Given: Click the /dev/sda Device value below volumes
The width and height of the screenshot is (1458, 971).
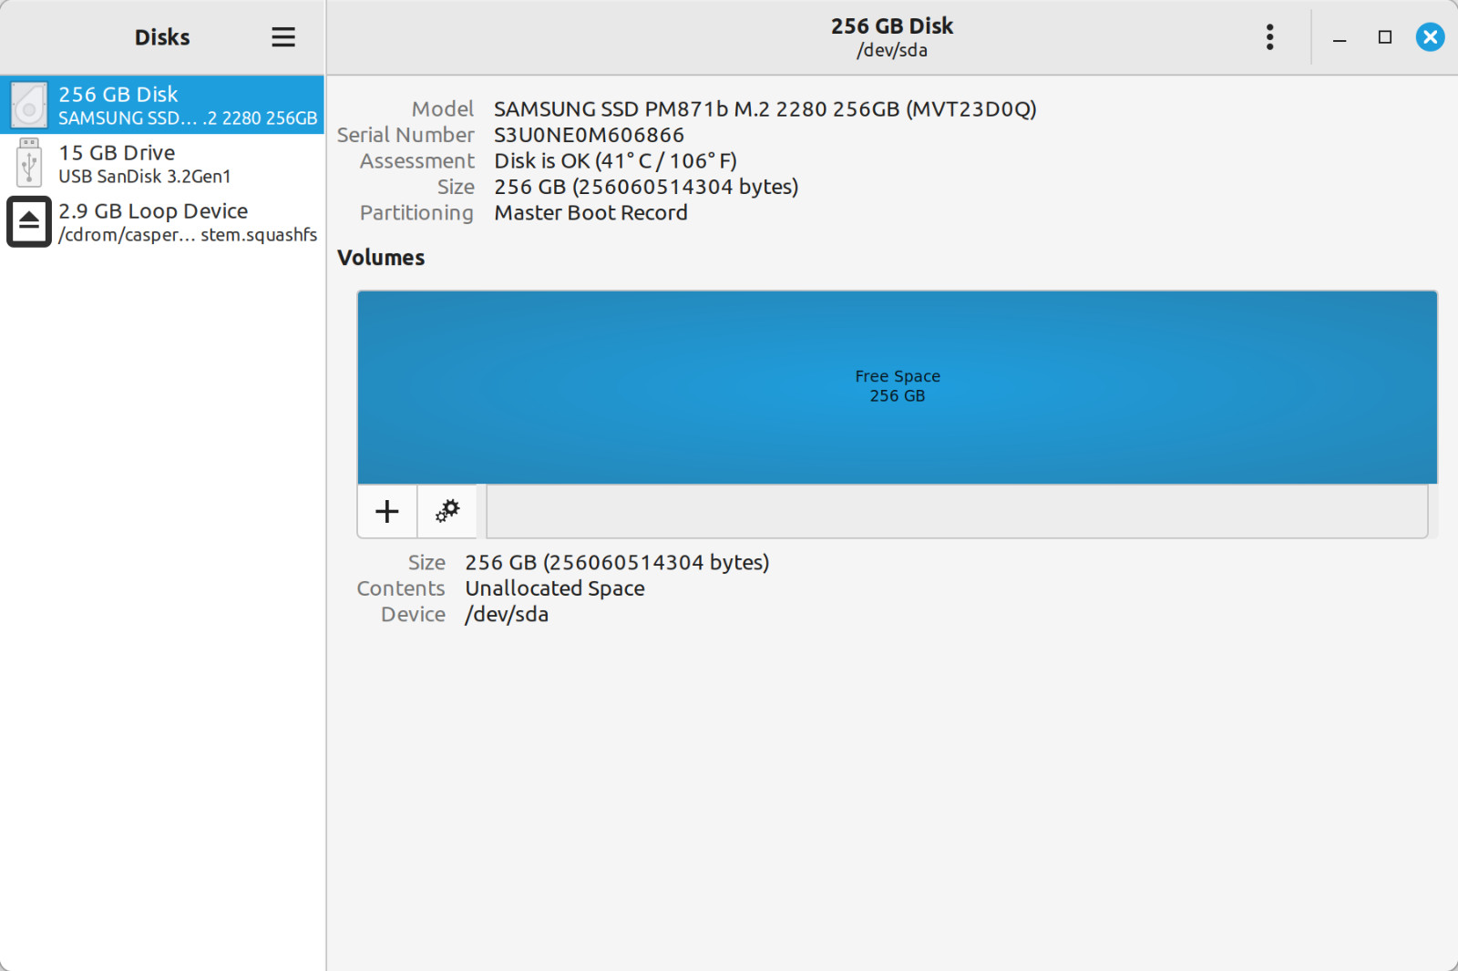Looking at the screenshot, I should pos(507,615).
